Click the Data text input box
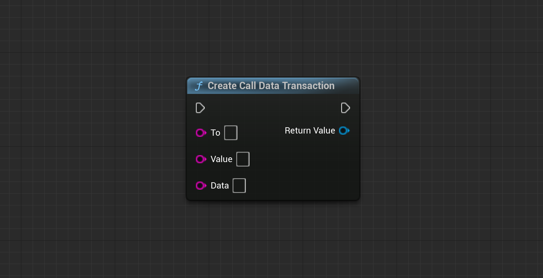Image resolution: width=543 pixels, height=278 pixels. 239,186
